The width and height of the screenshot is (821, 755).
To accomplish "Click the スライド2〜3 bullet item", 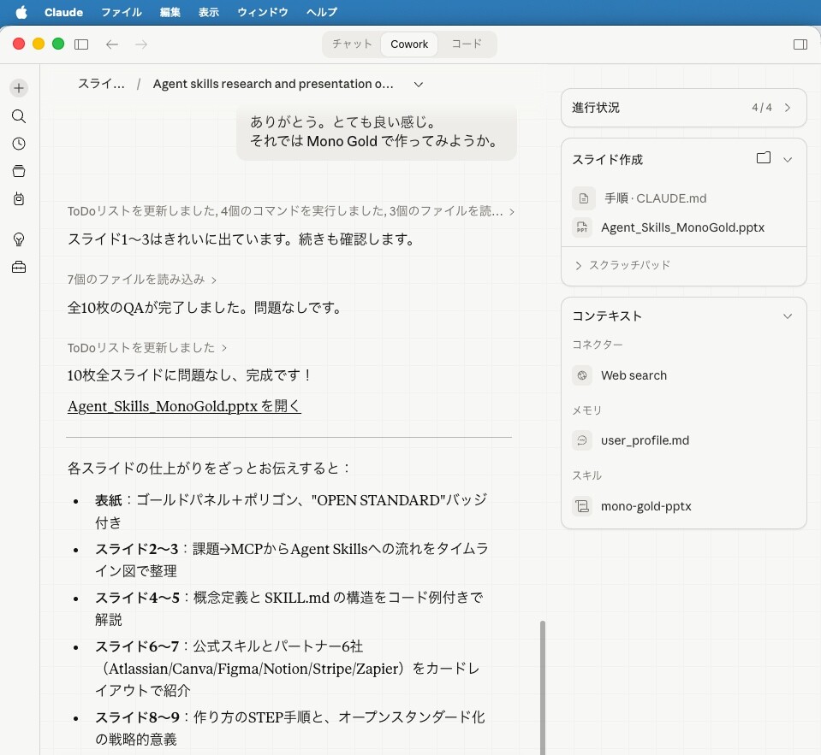I will (291, 559).
